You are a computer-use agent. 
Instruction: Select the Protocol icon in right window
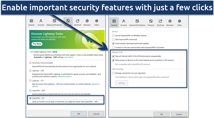pyautogui.click(x=151, y=21)
